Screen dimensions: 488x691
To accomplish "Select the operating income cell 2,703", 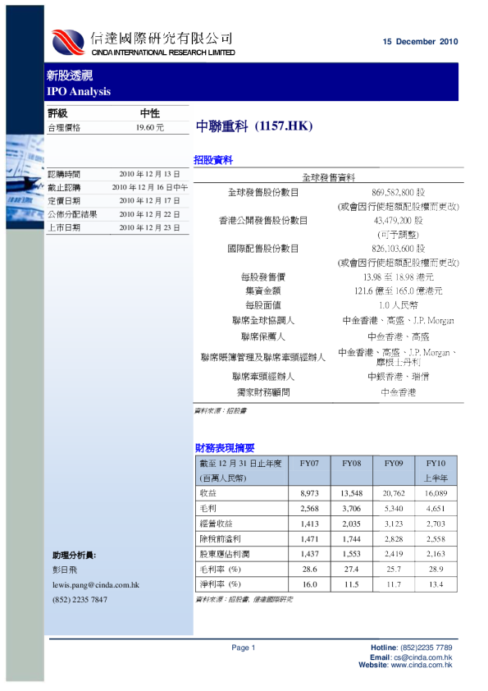I will click(436, 524).
